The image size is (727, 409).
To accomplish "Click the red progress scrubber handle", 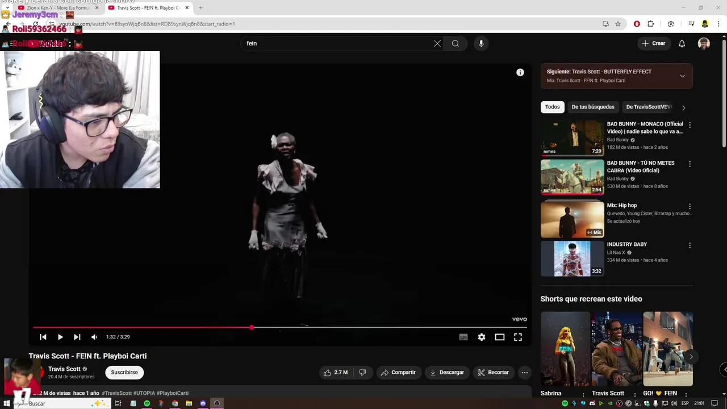I will [252, 328].
